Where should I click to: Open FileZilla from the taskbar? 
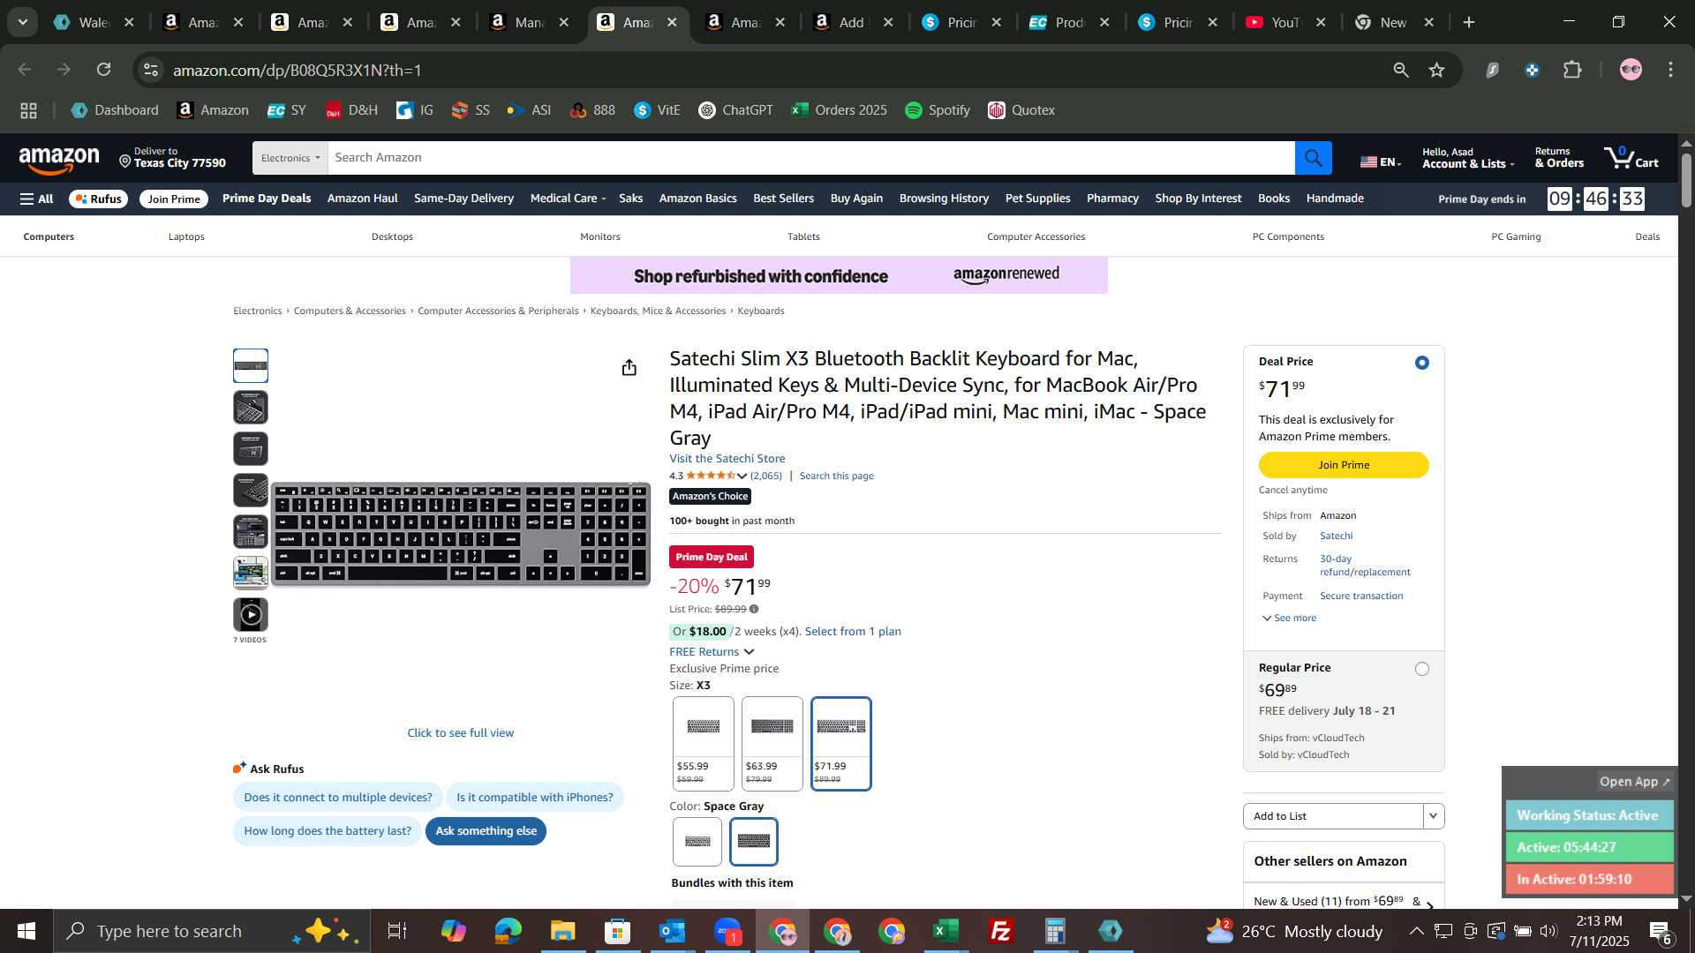click(1001, 931)
